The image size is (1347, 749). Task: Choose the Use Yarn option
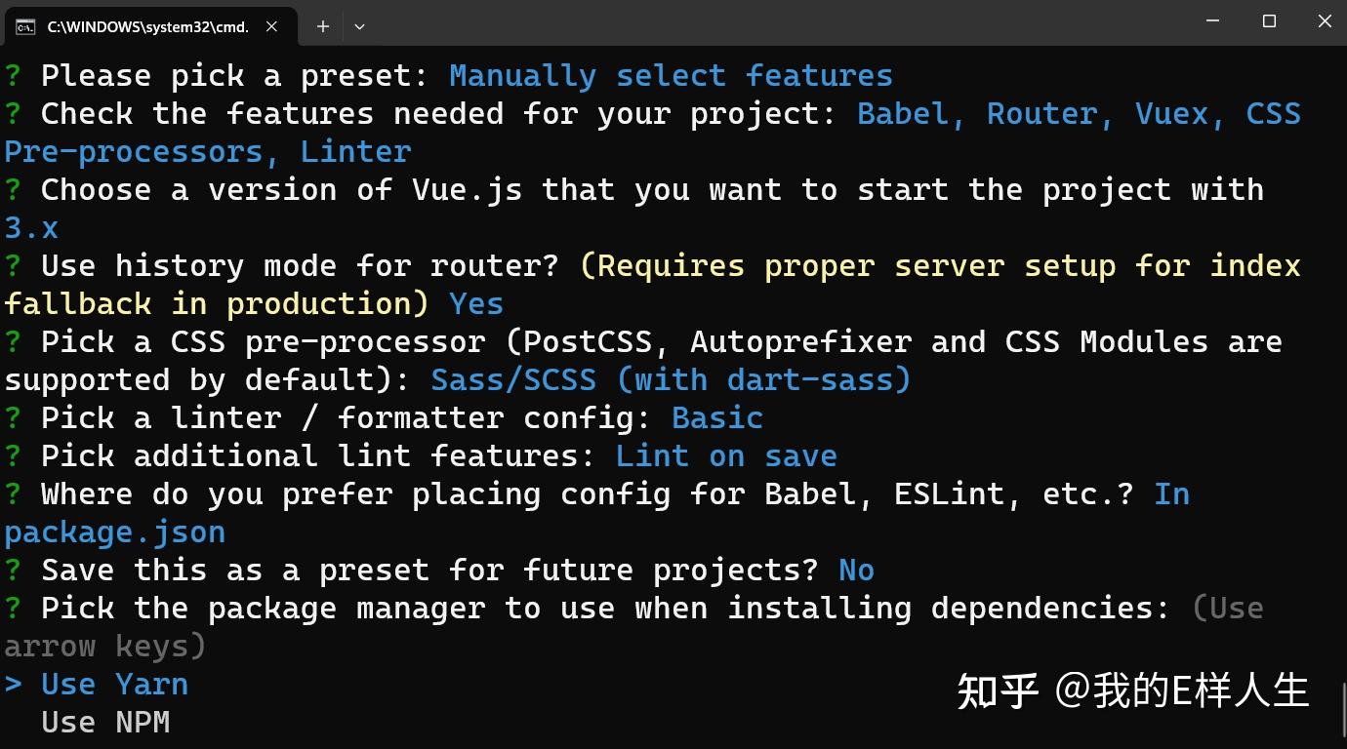point(114,685)
